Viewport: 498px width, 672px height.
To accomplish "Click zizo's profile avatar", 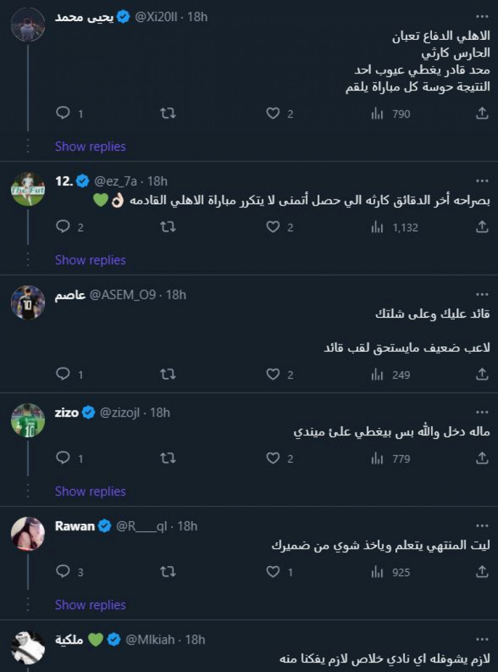I will pyautogui.click(x=28, y=419).
